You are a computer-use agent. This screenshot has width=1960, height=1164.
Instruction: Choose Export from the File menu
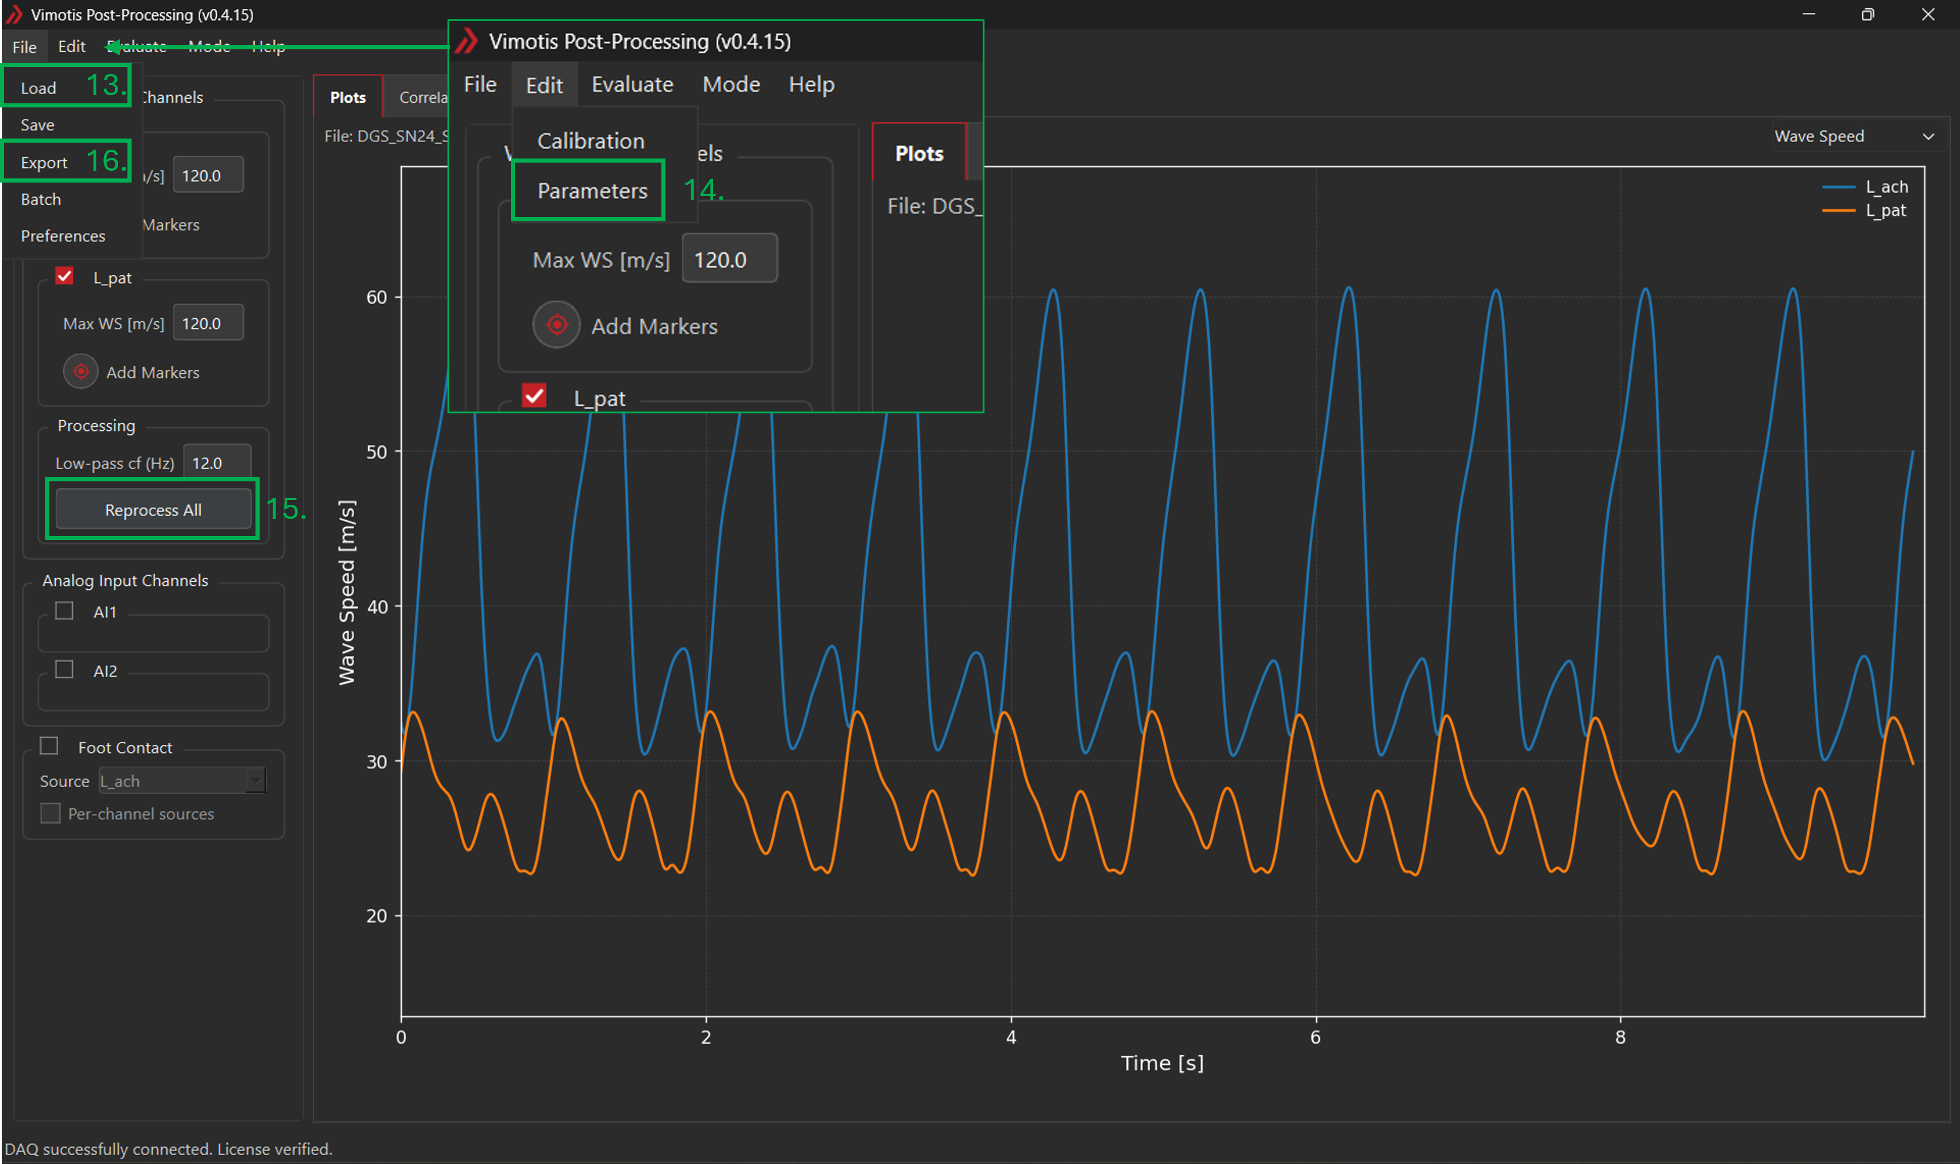coord(44,163)
